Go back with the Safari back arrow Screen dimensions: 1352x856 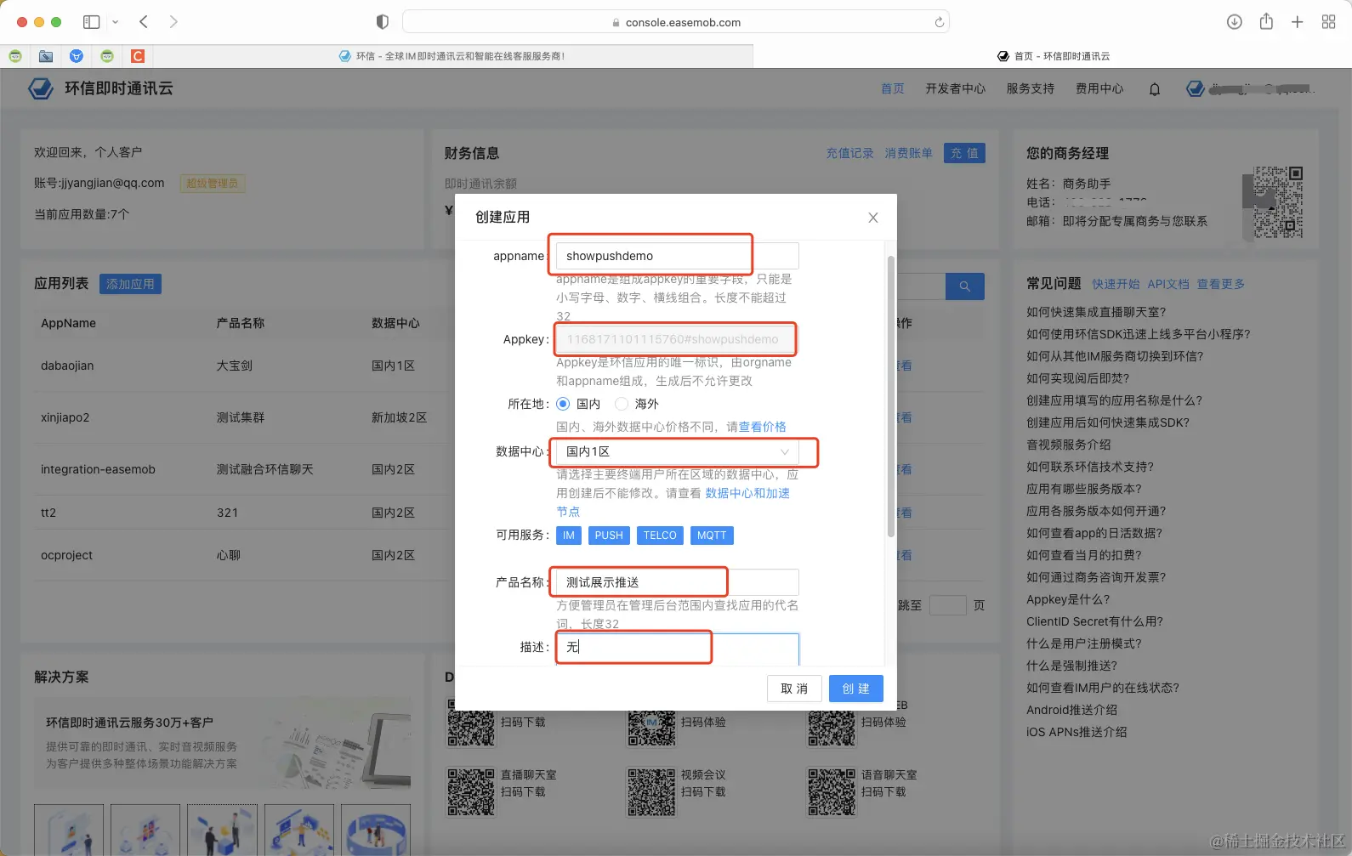144,22
